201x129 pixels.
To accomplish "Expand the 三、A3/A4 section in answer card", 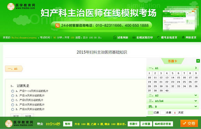I will coord(195,101).
